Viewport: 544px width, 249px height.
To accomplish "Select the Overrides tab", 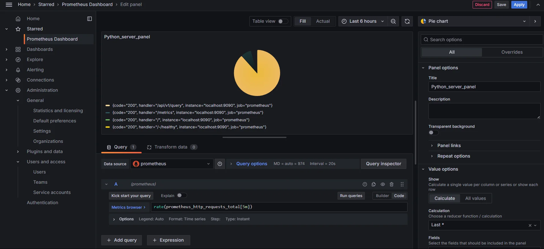I will click(512, 52).
